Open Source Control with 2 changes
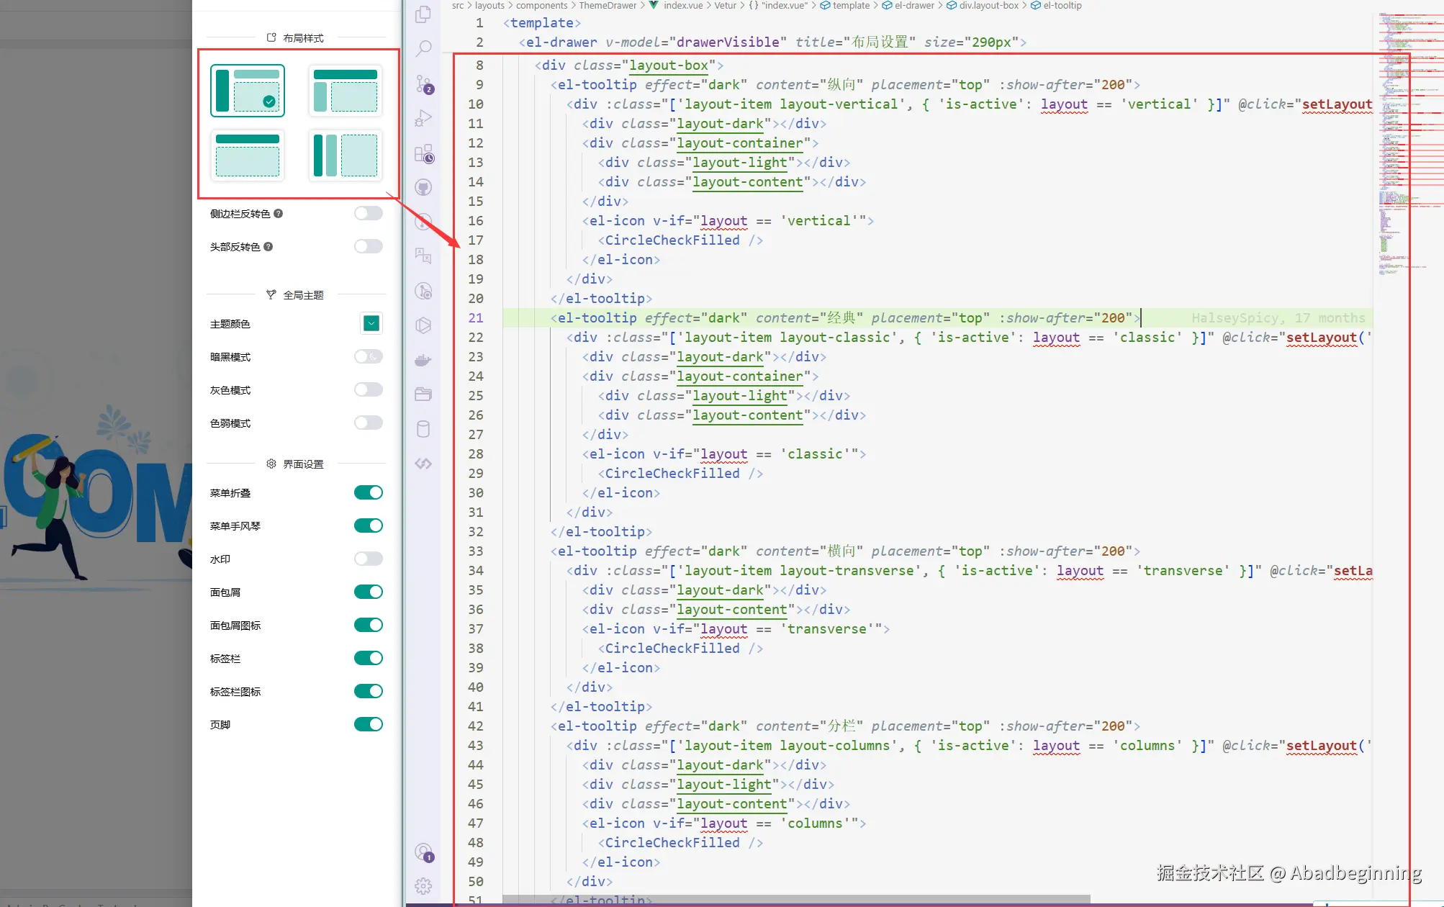The height and width of the screenshot is (907, 1444). (423, 84)
